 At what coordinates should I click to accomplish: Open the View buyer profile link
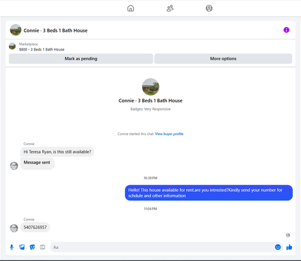(x=169, y=134)
